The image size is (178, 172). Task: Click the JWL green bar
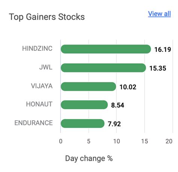[x=103, y=68]
